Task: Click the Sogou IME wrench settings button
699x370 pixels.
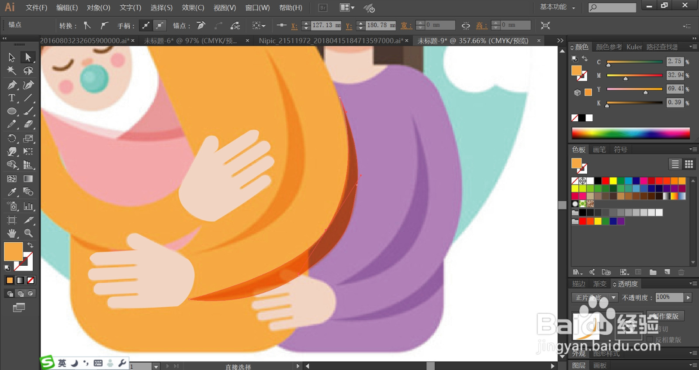Action: (x=122, y=363)
